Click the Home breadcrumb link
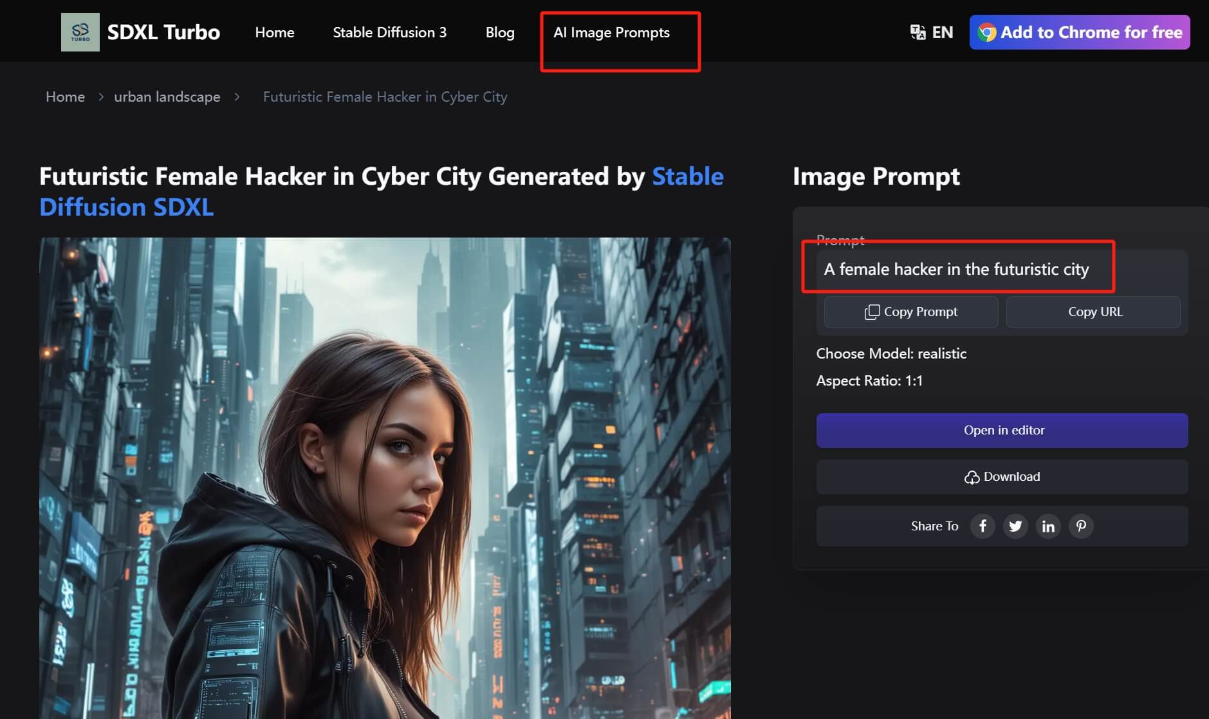The width and height of the screenshot is (1209, 719). [65, 97]
